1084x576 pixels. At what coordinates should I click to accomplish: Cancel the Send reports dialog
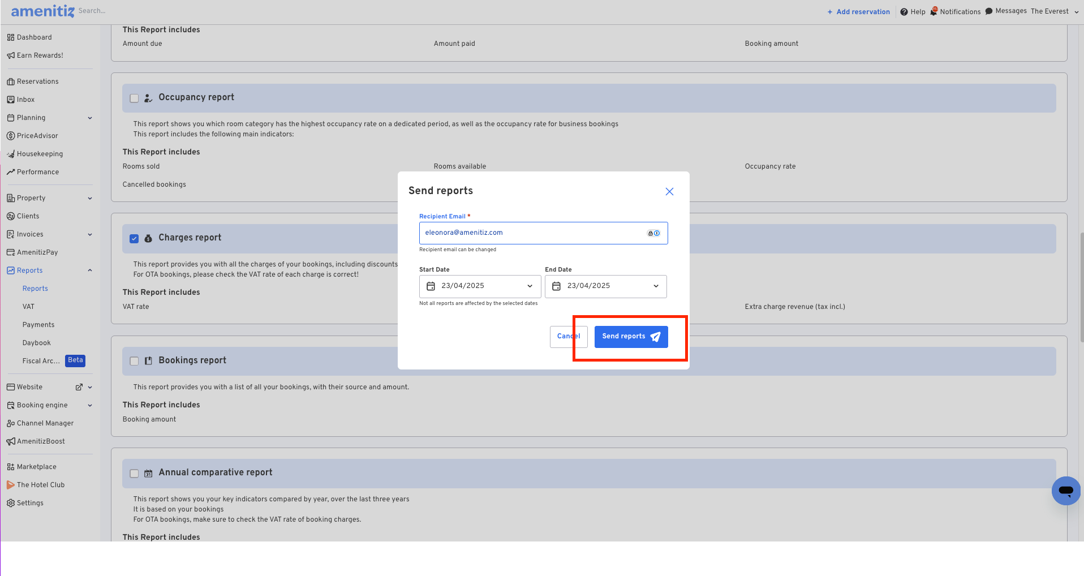569,337
